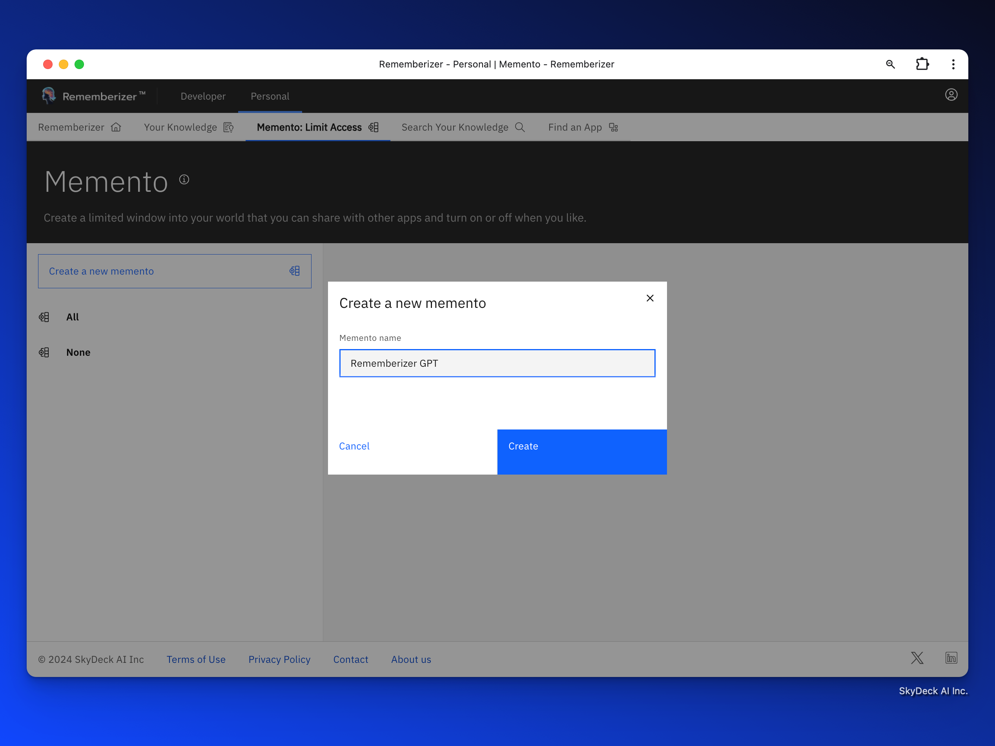This screenshot has height=746, width=995.
Task: Open the browser zoom magnifier icon
Action: click(x=890, y=64)
